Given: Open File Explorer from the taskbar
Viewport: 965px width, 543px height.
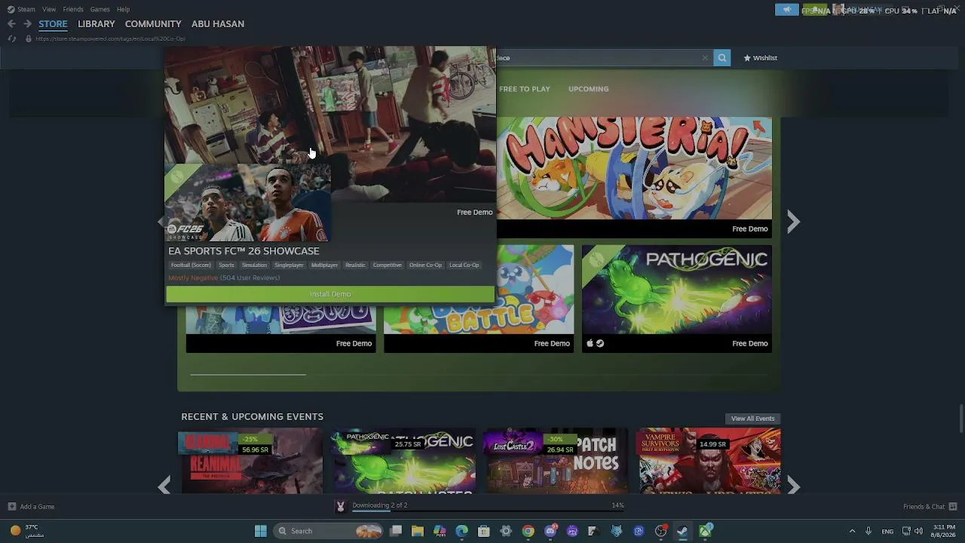Looking at the screenshot, I should [418, 531].
